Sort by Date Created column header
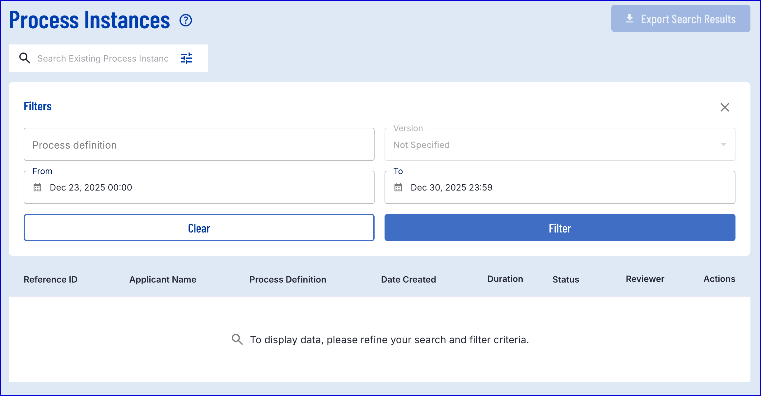Image resolution: width=761 pixels, height=396 pixels. [x=408, y=279]
